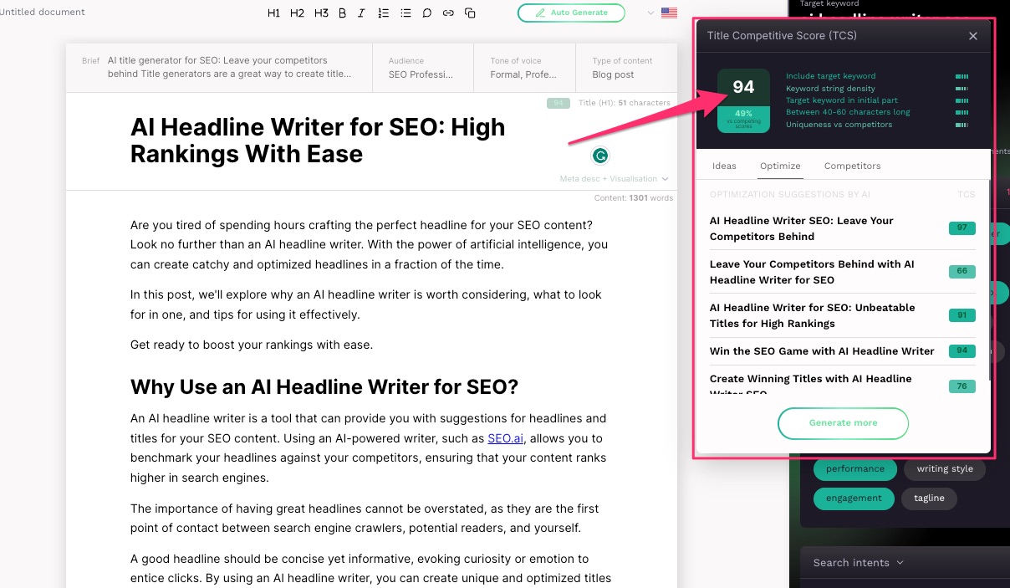Click the 66 TCS score badge

[962, 272]
